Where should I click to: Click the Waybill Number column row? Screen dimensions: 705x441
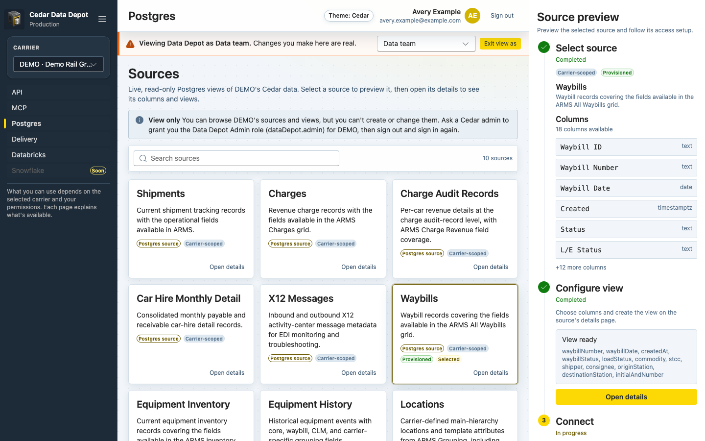(626, 168)
